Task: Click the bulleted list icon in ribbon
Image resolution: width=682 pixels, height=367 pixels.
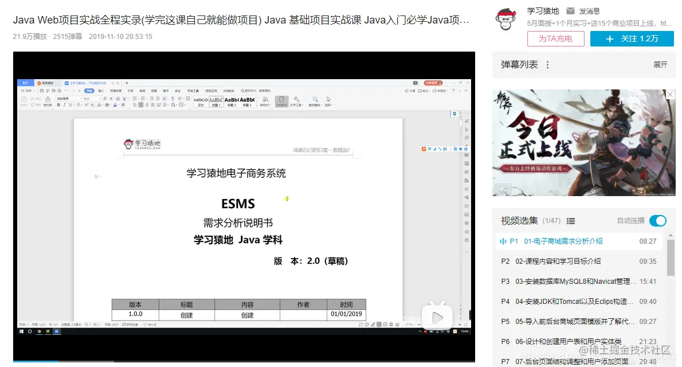Action: tap(135, 99)
